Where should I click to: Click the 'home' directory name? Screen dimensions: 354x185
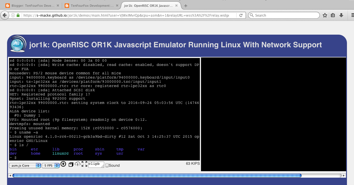(x=36, y=153)
